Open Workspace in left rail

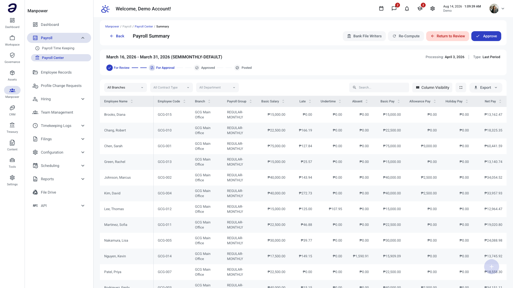pyautogui.click(x=12, y=41)
